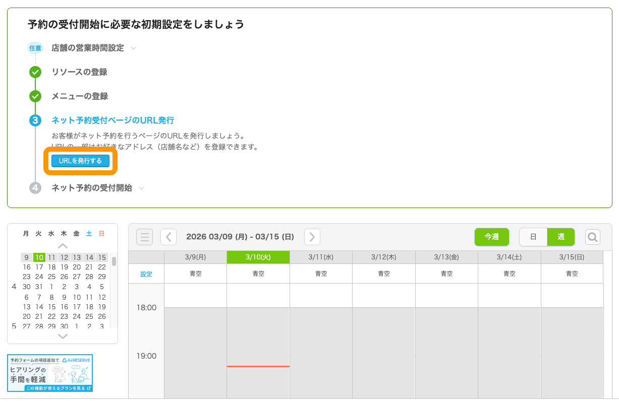Image resolution: width=619 pixels, height=406 pixels.
Task: Click the 2026 03/09 (月) - 03/15 (日) date range
Action: (240, 237)
